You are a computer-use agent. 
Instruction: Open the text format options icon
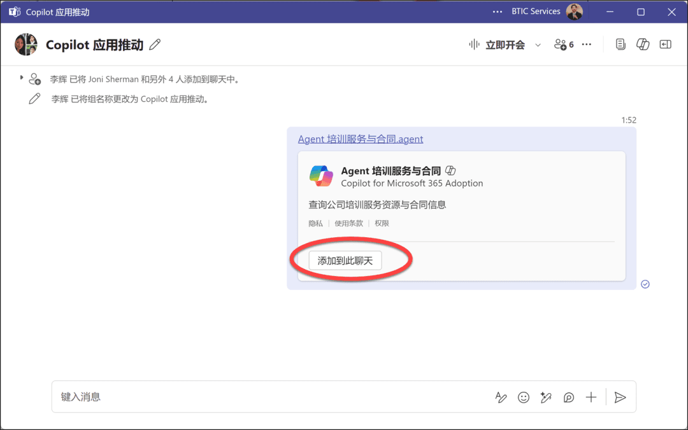(501, 397)
